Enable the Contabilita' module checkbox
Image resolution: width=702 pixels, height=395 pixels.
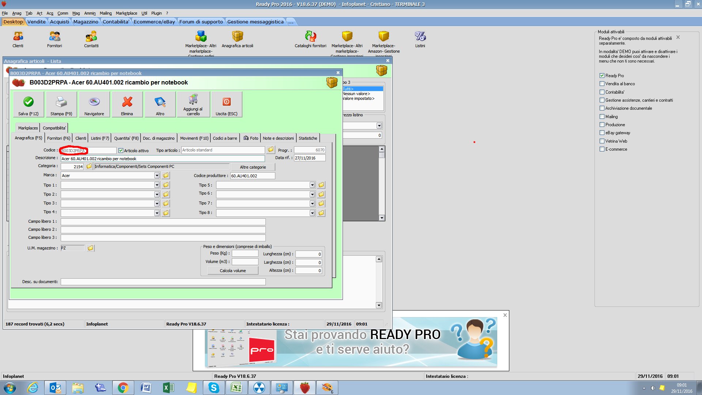[x=602, y=92]
